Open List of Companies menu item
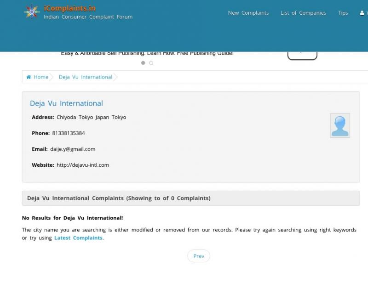Image resolution: width=368 pixels, height=283 pixels. [x=303, y=13]
